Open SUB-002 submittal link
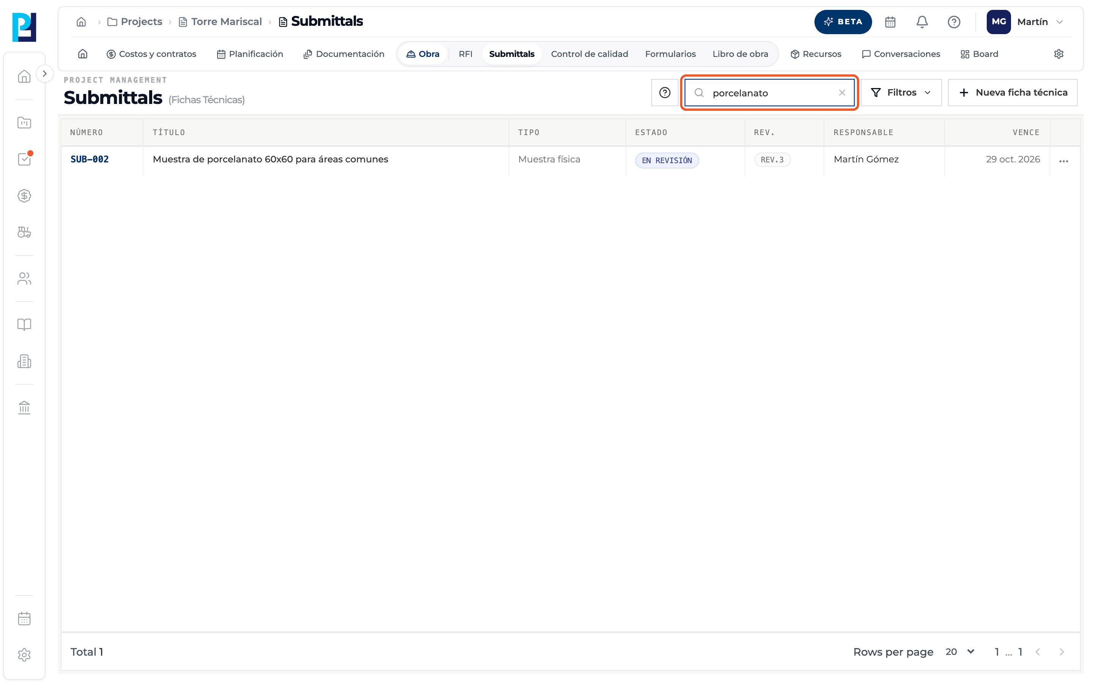The width and height of the screenshot is (1093, 683). (90, 159)
